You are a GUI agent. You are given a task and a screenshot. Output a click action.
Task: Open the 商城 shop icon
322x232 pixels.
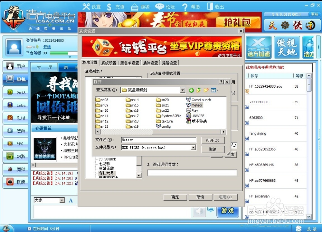pyautogui.click(x=135, y=7)
